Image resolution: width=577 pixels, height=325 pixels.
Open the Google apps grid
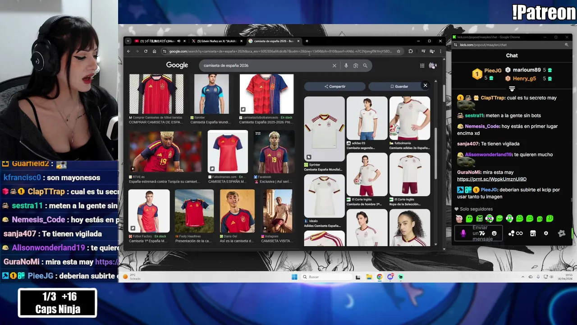tap(422, 65)
